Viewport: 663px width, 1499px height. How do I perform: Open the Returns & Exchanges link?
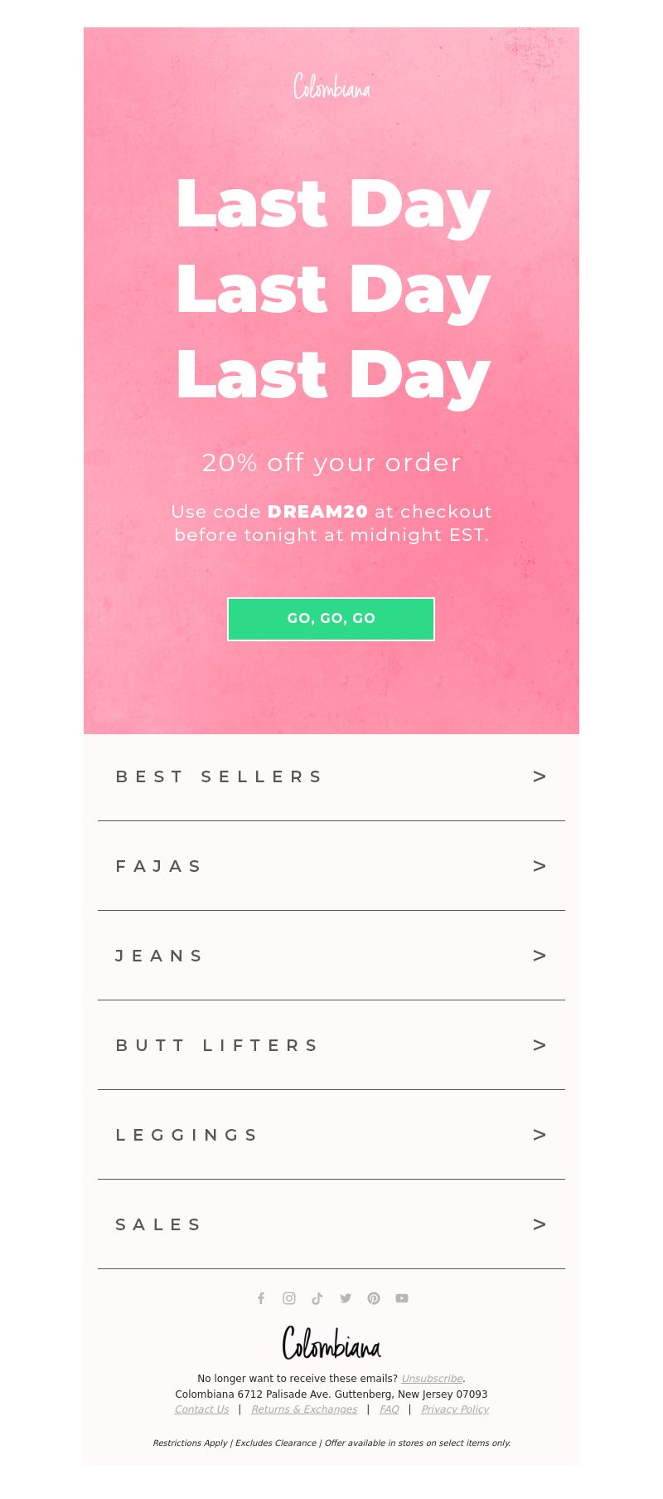click(304, 1409)
